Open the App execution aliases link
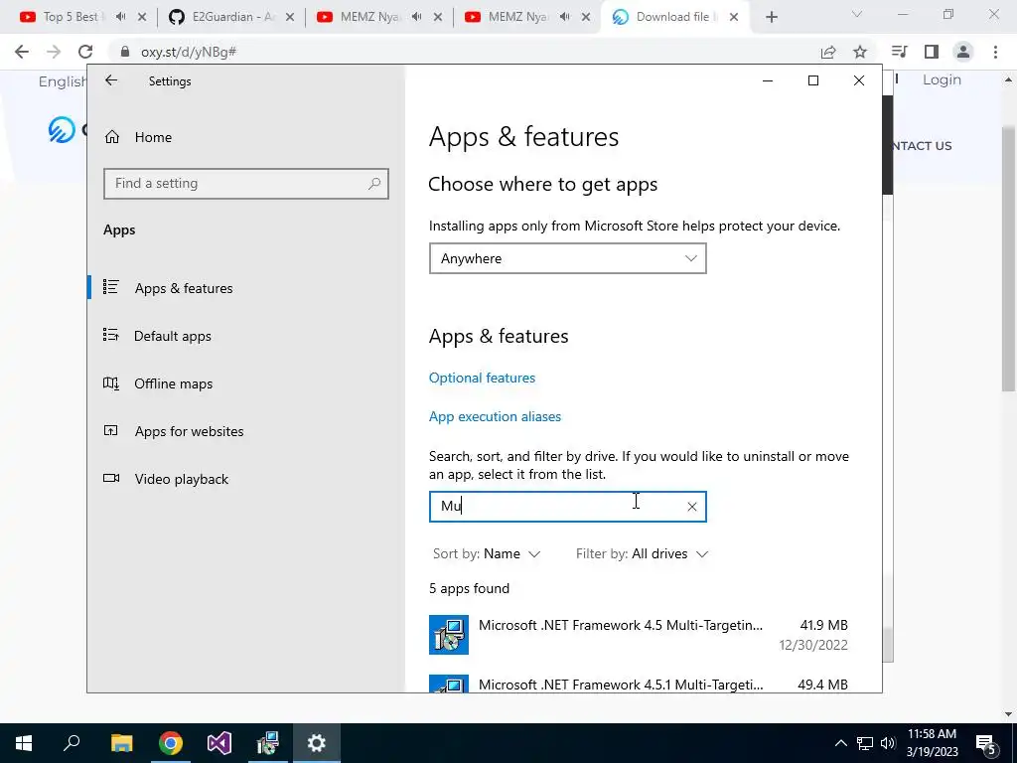Screen dimensions: 1017x763 tap(495, 416)
